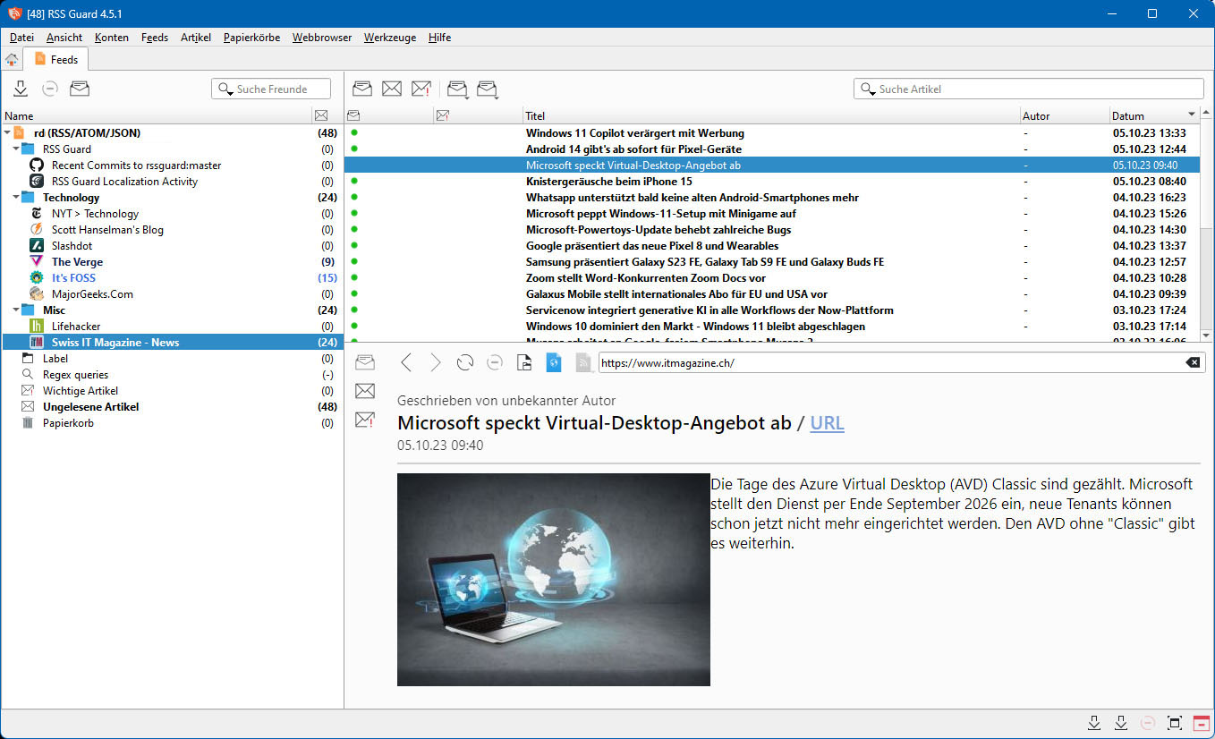Screen dimensions: 1215x739
Task: Mark previewed article unread in preview sidebar
Action: point(365,391)
